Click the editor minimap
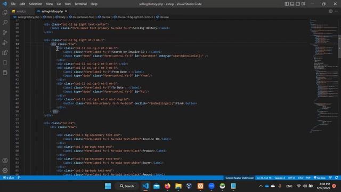Image resolution: width=341 pixels, height=192 pixels. point(323,76)
